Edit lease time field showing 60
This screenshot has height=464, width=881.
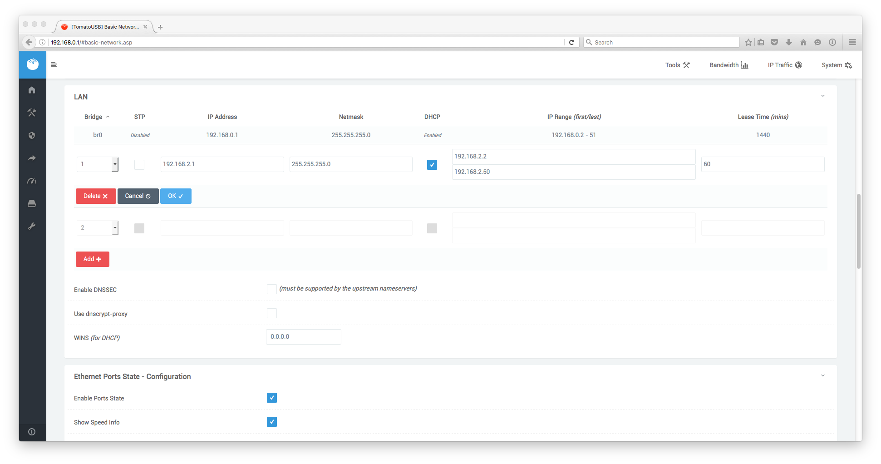(763, 164)
